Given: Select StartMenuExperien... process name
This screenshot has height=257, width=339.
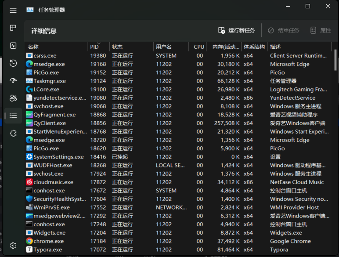Looking at the screenshot, I should (60, 131).
